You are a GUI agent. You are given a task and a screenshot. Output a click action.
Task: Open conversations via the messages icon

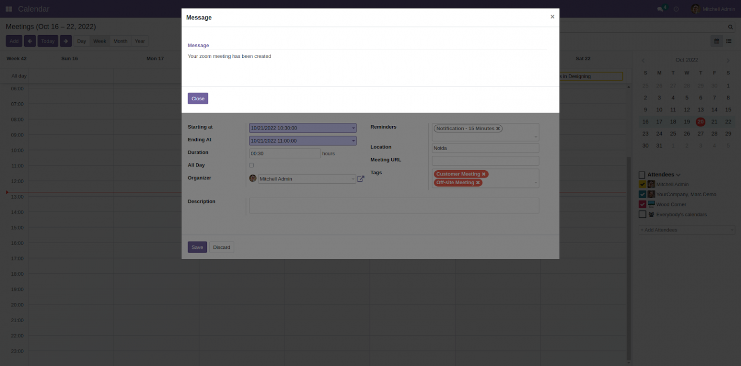coord(660,8)
